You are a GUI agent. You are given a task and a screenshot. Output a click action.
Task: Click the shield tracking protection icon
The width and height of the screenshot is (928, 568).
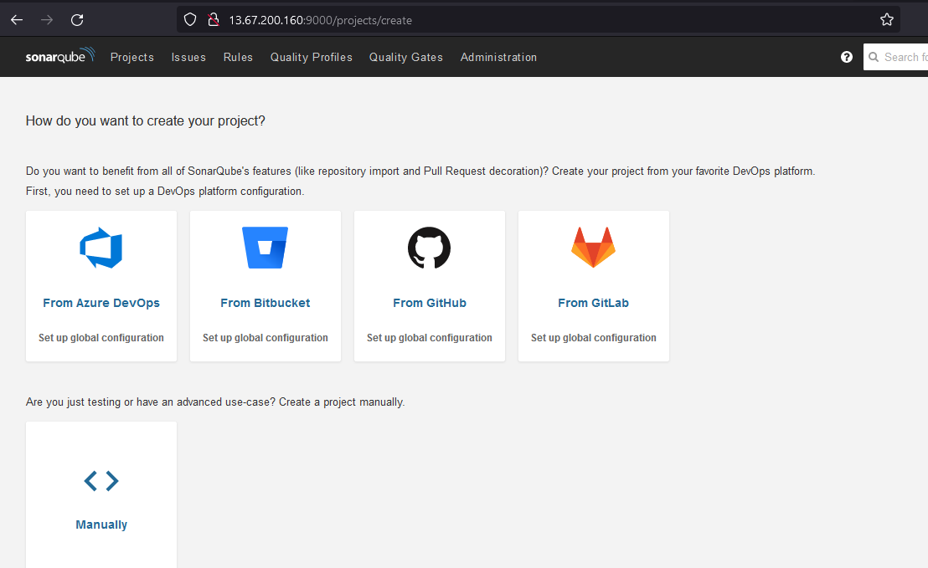[190, 19]
